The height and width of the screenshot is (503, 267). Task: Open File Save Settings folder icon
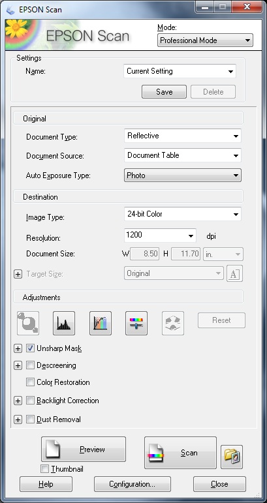[x=232, y=457]
